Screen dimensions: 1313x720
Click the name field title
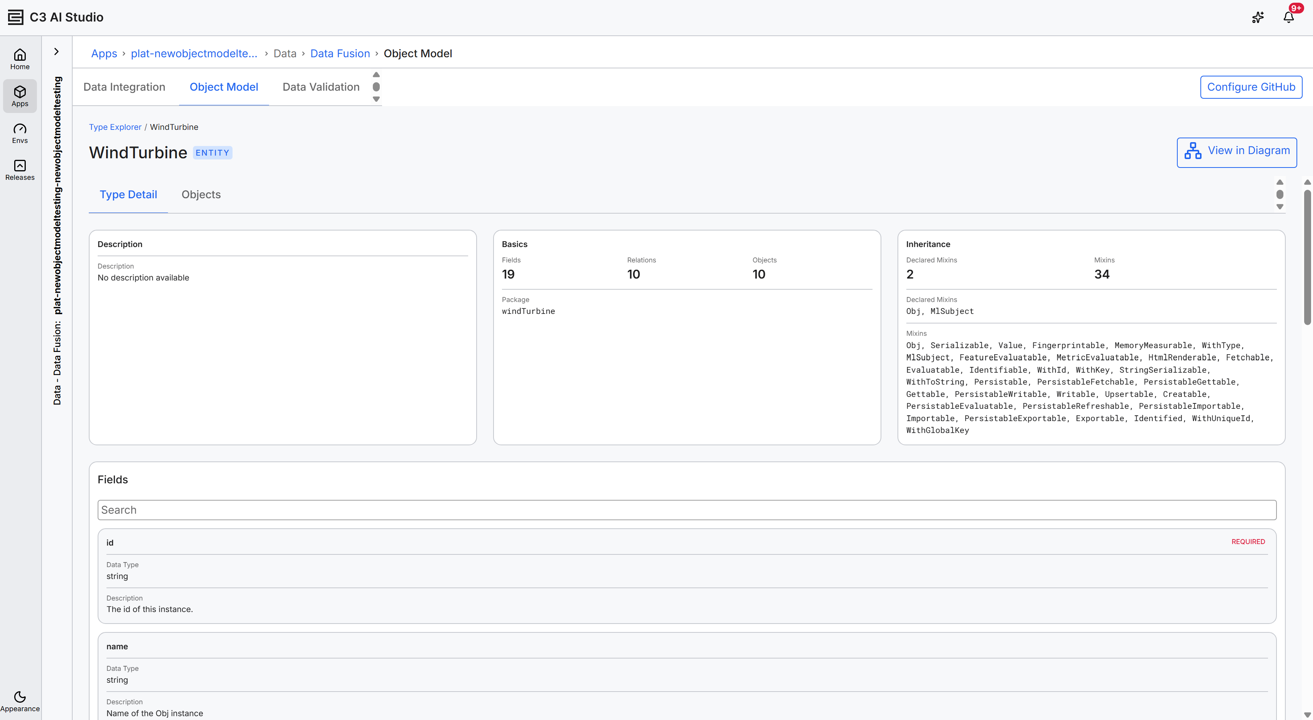point(117,646)
